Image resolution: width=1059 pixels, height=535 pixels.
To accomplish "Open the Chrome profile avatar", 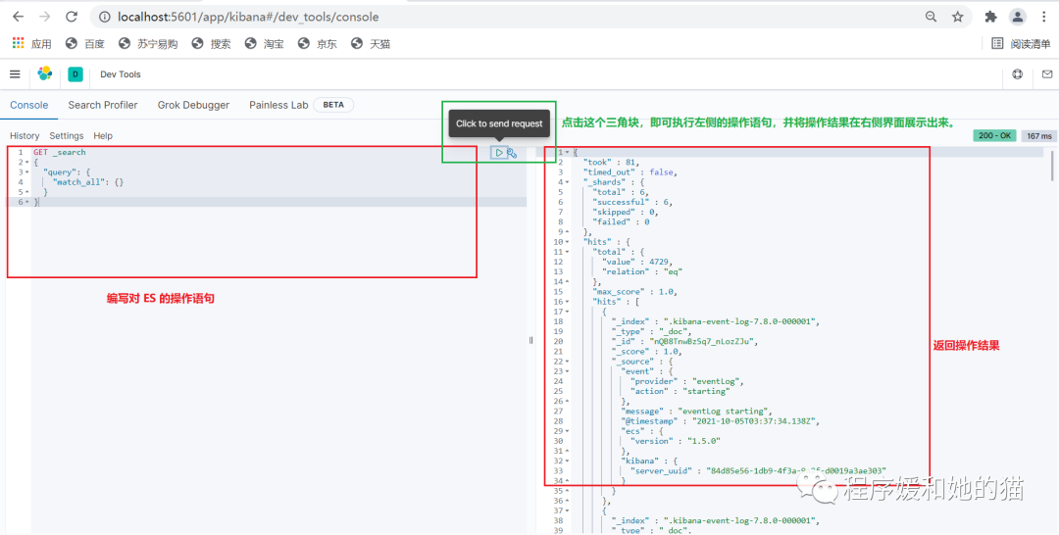I will click(x=1017, y=17).
